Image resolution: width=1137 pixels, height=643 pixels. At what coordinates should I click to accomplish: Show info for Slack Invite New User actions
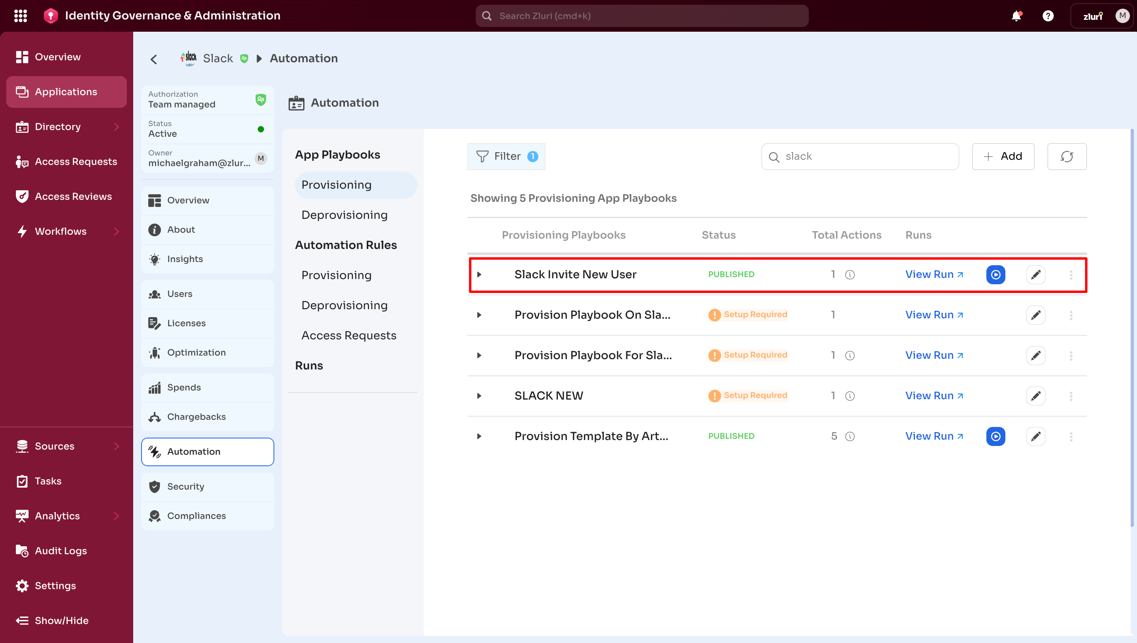850,275
